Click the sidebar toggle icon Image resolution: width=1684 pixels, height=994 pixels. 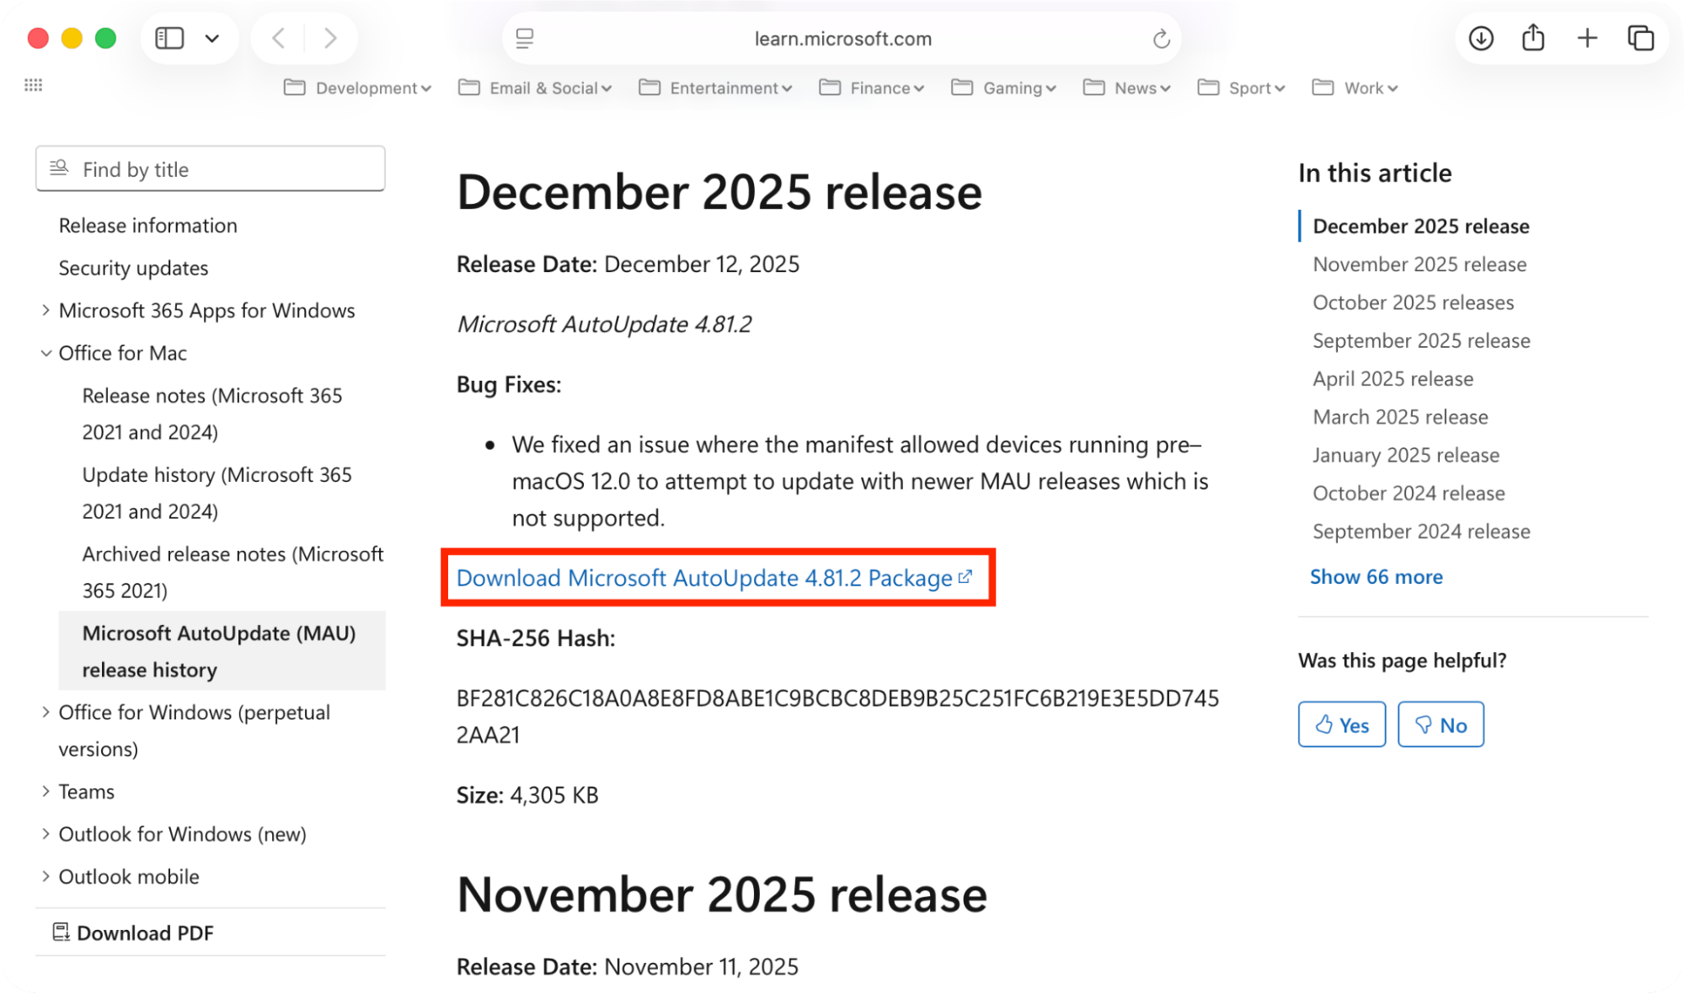click(168, 38)
